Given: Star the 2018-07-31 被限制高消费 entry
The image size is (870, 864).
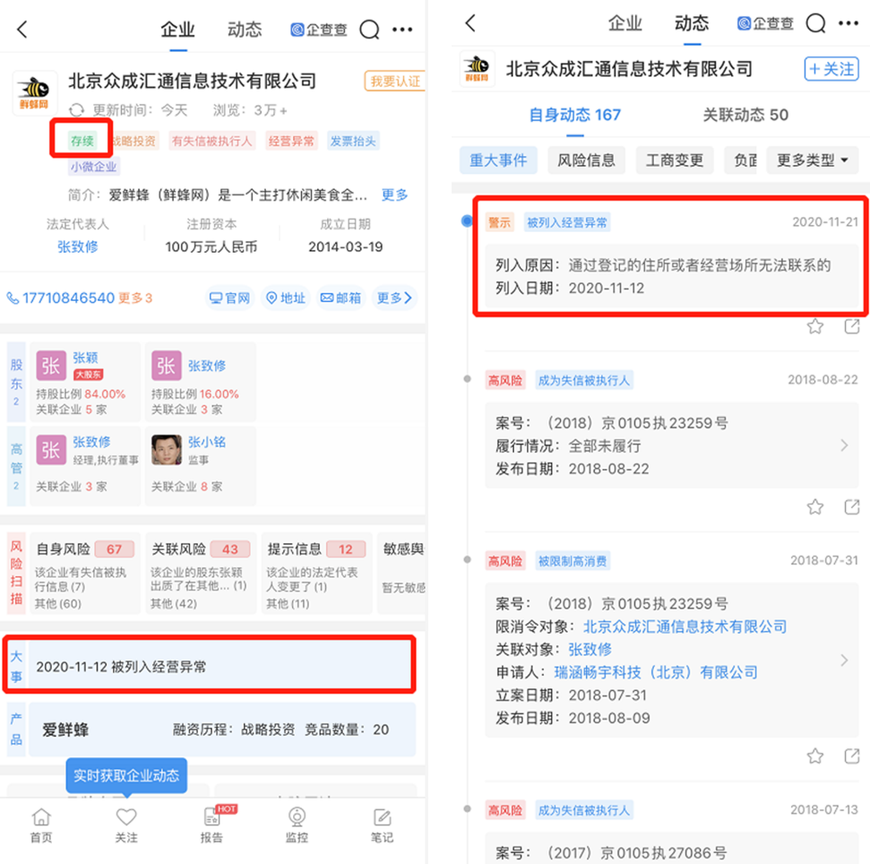Looking at the screenshot, I should tap(815, 756).
